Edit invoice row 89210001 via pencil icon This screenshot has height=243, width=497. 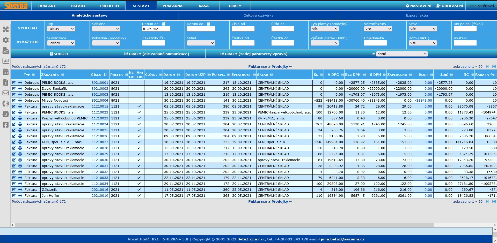14,83
